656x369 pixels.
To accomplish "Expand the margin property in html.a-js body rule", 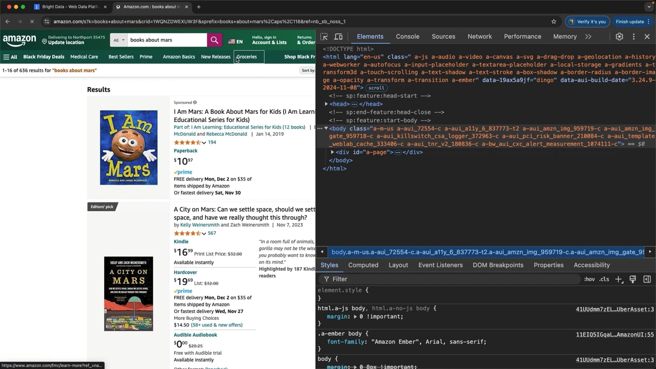I will point(355,317).
